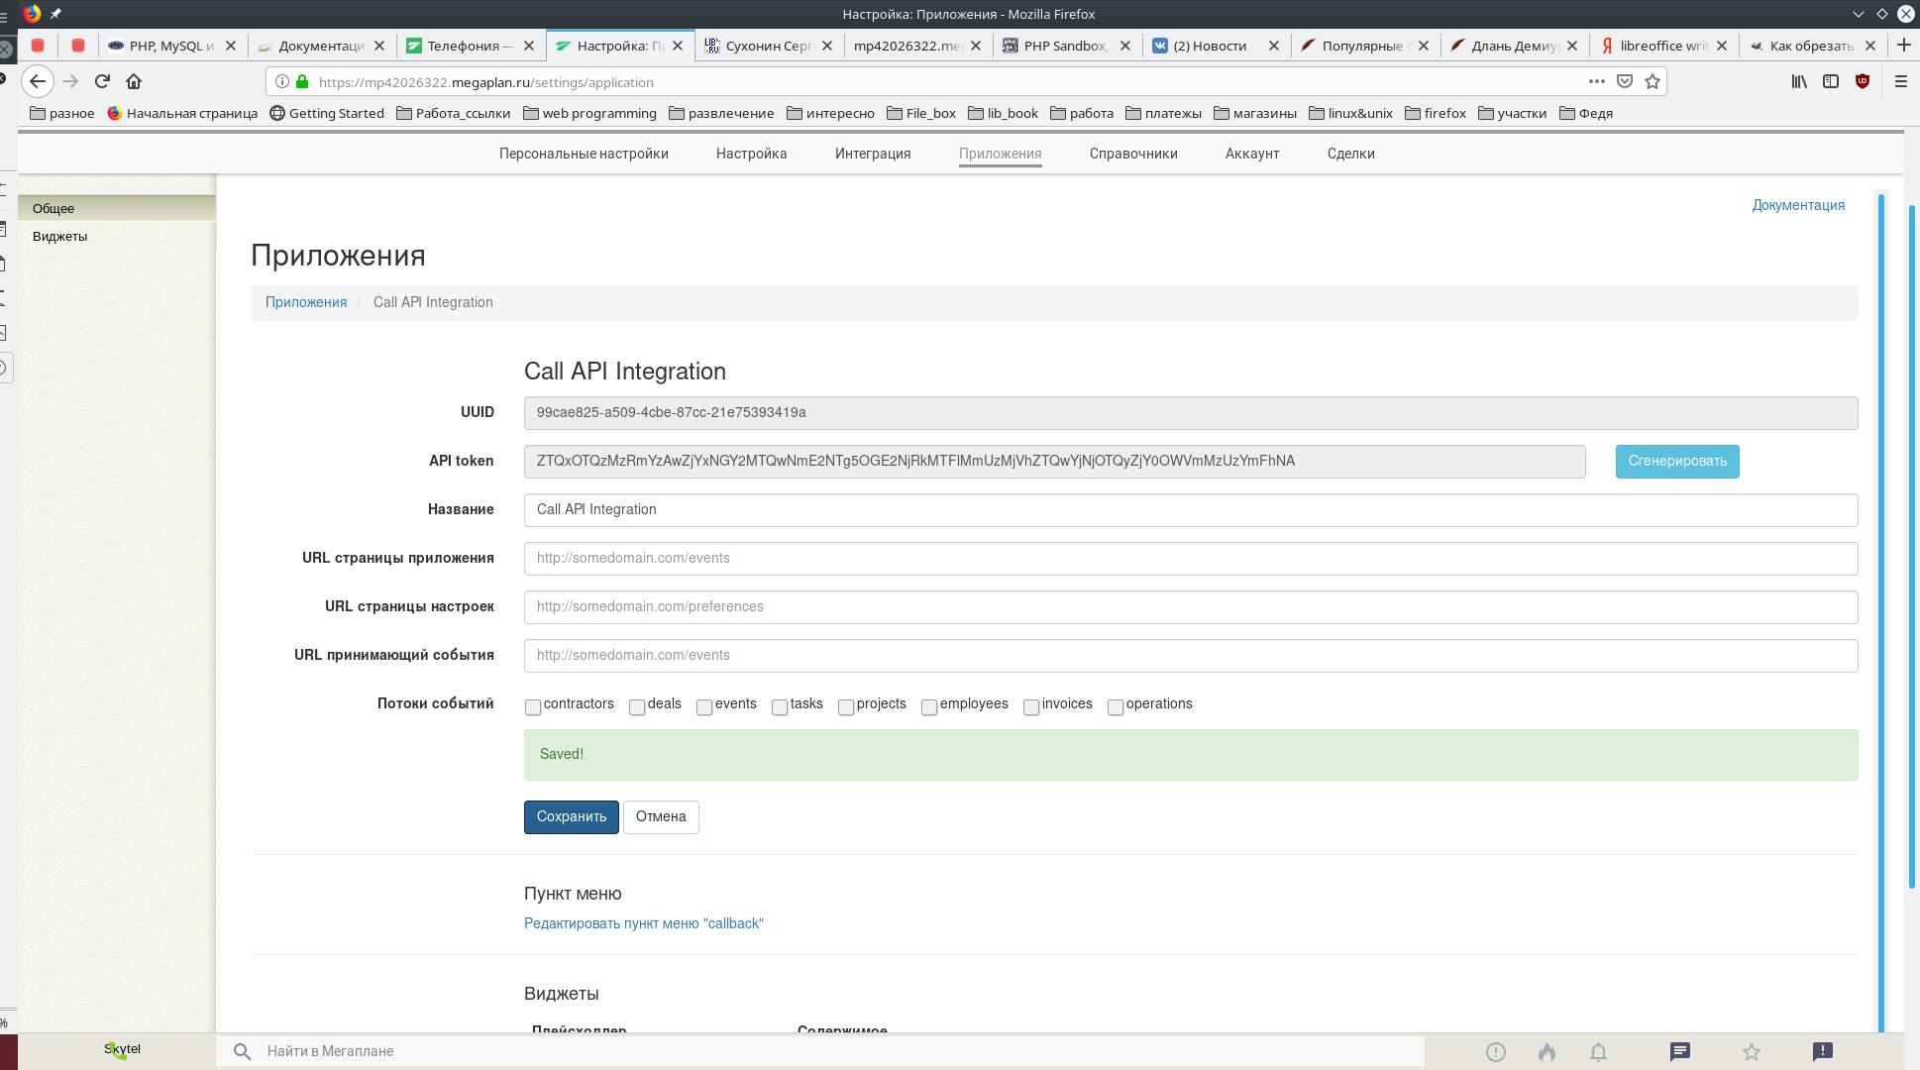Open the notifications bell icon
The width and height of the screenshot is (1920, 1070).
coord(1598,1052)
